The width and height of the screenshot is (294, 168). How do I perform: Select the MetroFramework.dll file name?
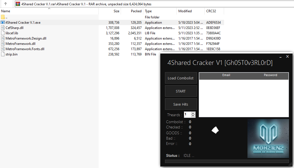[20, 43]
